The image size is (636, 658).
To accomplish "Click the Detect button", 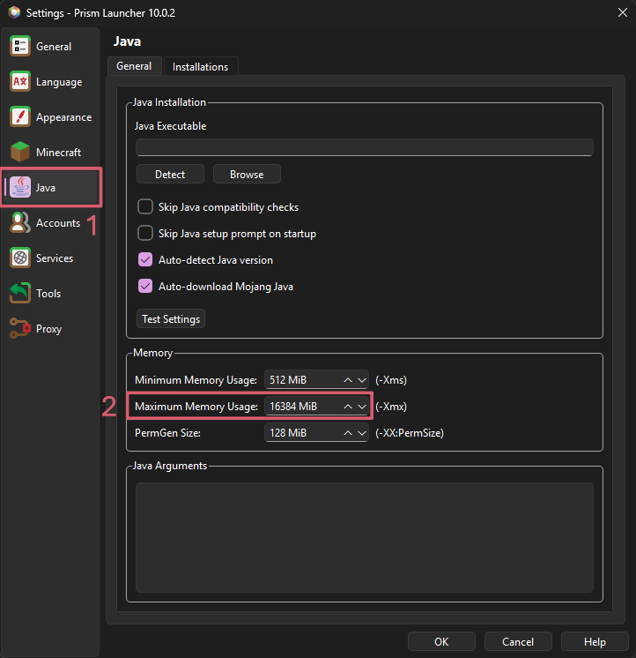I will (170, 174).
